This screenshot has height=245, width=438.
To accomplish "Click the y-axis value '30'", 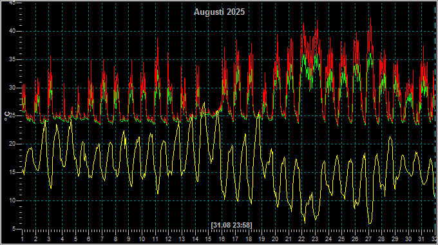I will tap(12, 88).
